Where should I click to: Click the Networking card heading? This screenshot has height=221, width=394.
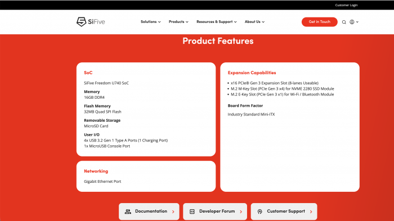96,171
